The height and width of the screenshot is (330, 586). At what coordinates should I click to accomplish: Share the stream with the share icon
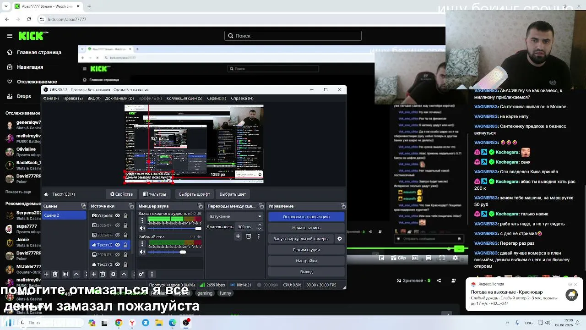[x=439, y=280]
